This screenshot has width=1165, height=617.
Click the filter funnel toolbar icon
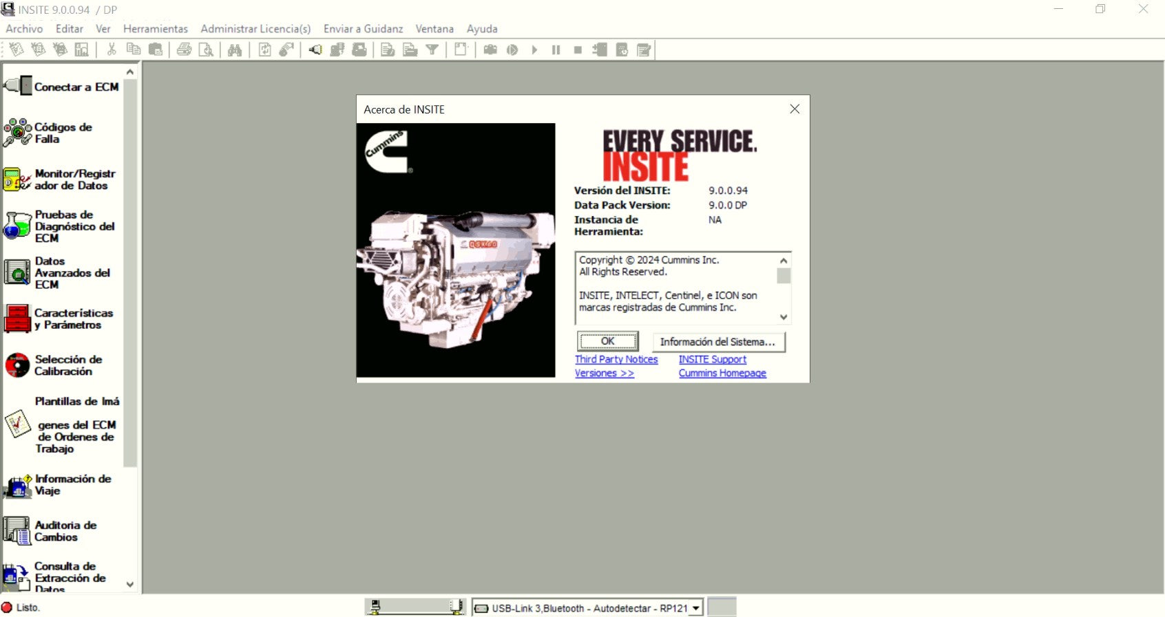pos(432,50)
